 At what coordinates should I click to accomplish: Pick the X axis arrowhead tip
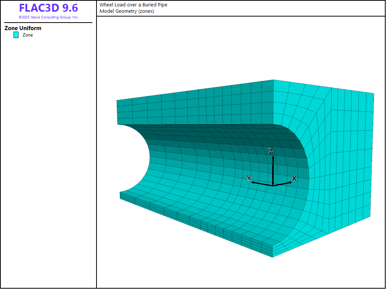click(291, 182)
